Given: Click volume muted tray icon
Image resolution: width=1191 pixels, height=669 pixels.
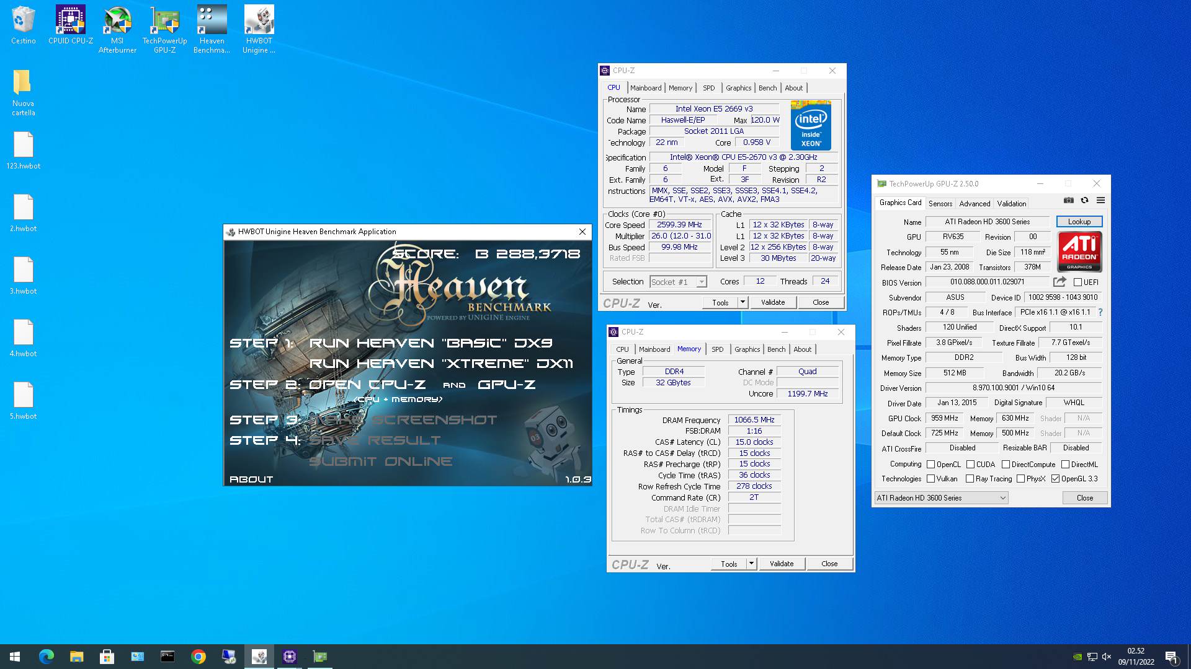Looking at the screenshot, I should pos(1107,657).
